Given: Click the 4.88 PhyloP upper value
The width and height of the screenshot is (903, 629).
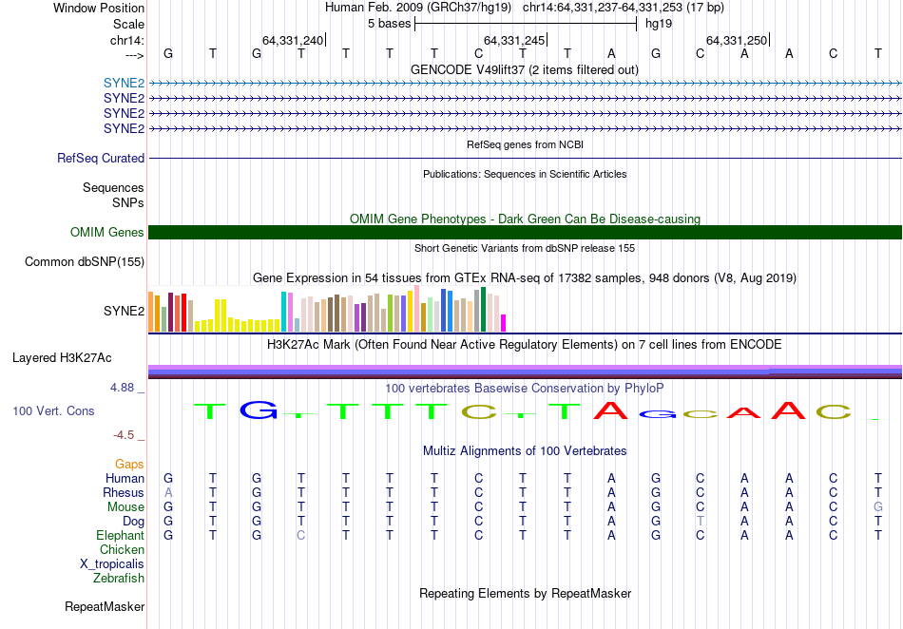Looking at the screenshot, I should pyautogui.click(x=122, y=388).
